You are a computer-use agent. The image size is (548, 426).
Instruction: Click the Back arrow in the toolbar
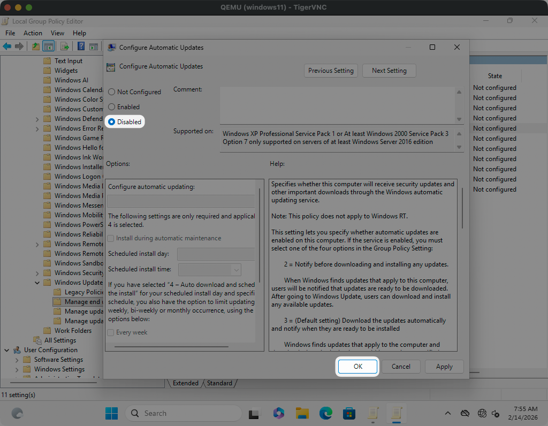(7, 47)
